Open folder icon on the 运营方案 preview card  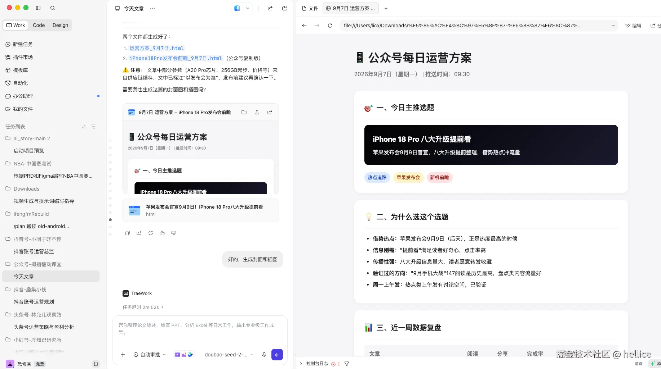tap(244, 112)
